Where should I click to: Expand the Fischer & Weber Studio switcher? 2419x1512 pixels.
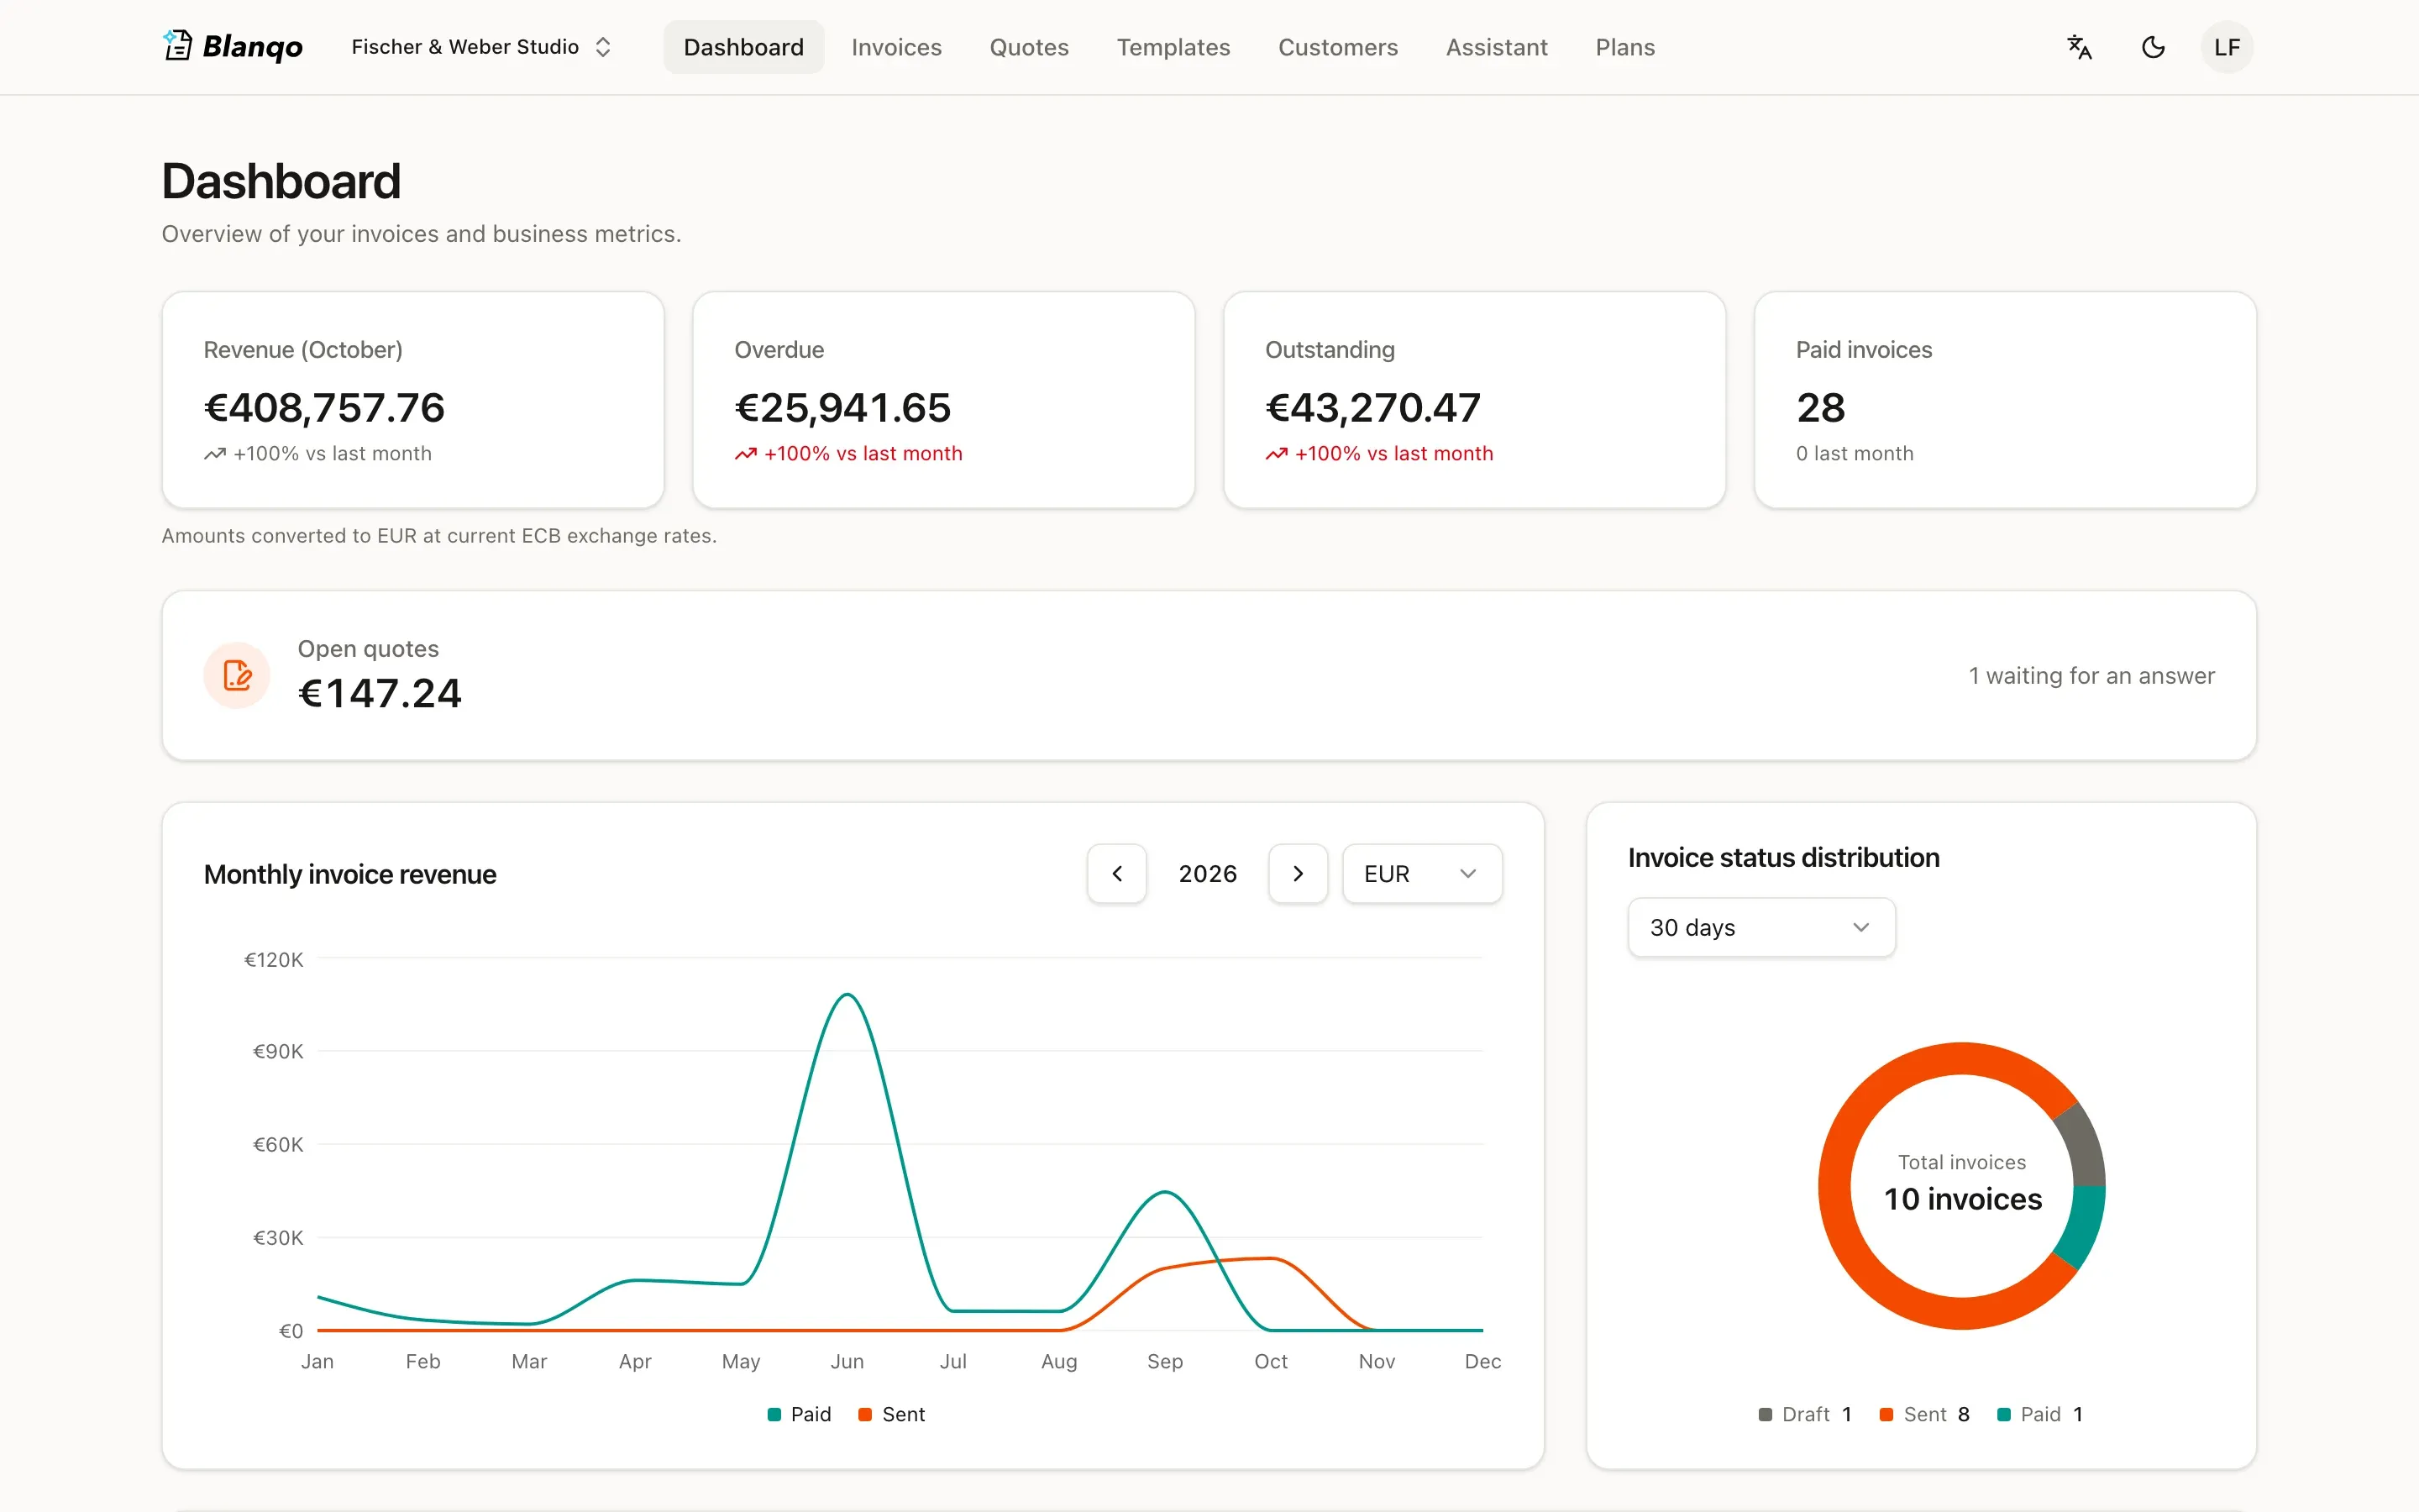[482, 47]
